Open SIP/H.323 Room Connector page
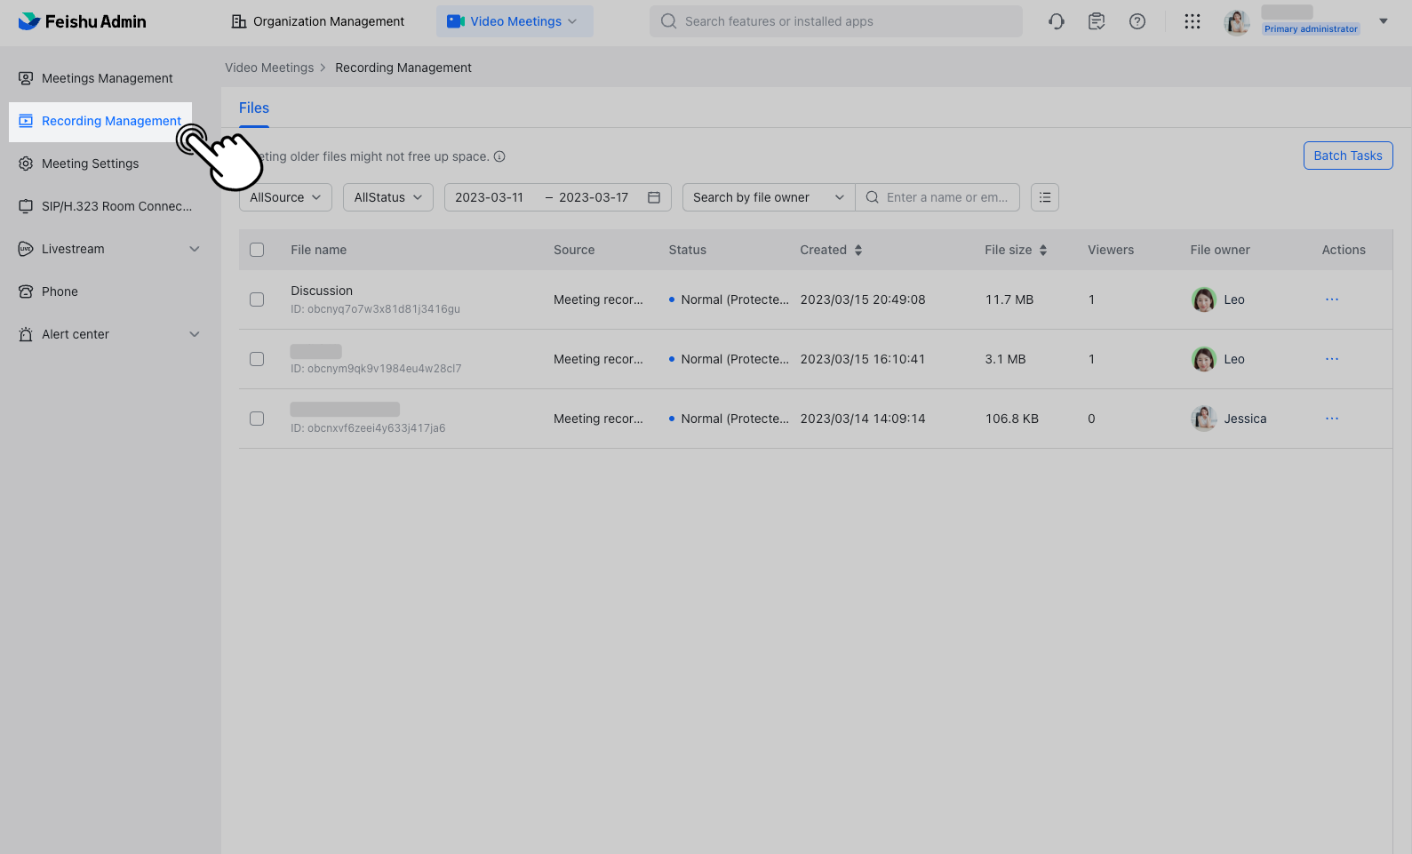 point(116,206)
